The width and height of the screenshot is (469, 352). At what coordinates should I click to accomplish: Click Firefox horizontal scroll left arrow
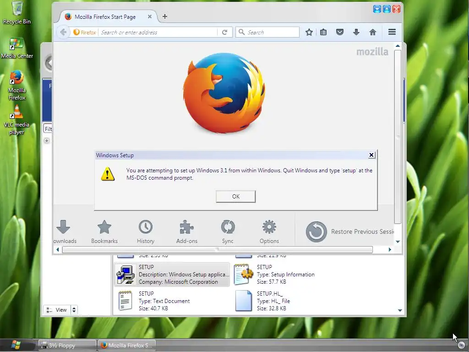[x=57, y=249]
